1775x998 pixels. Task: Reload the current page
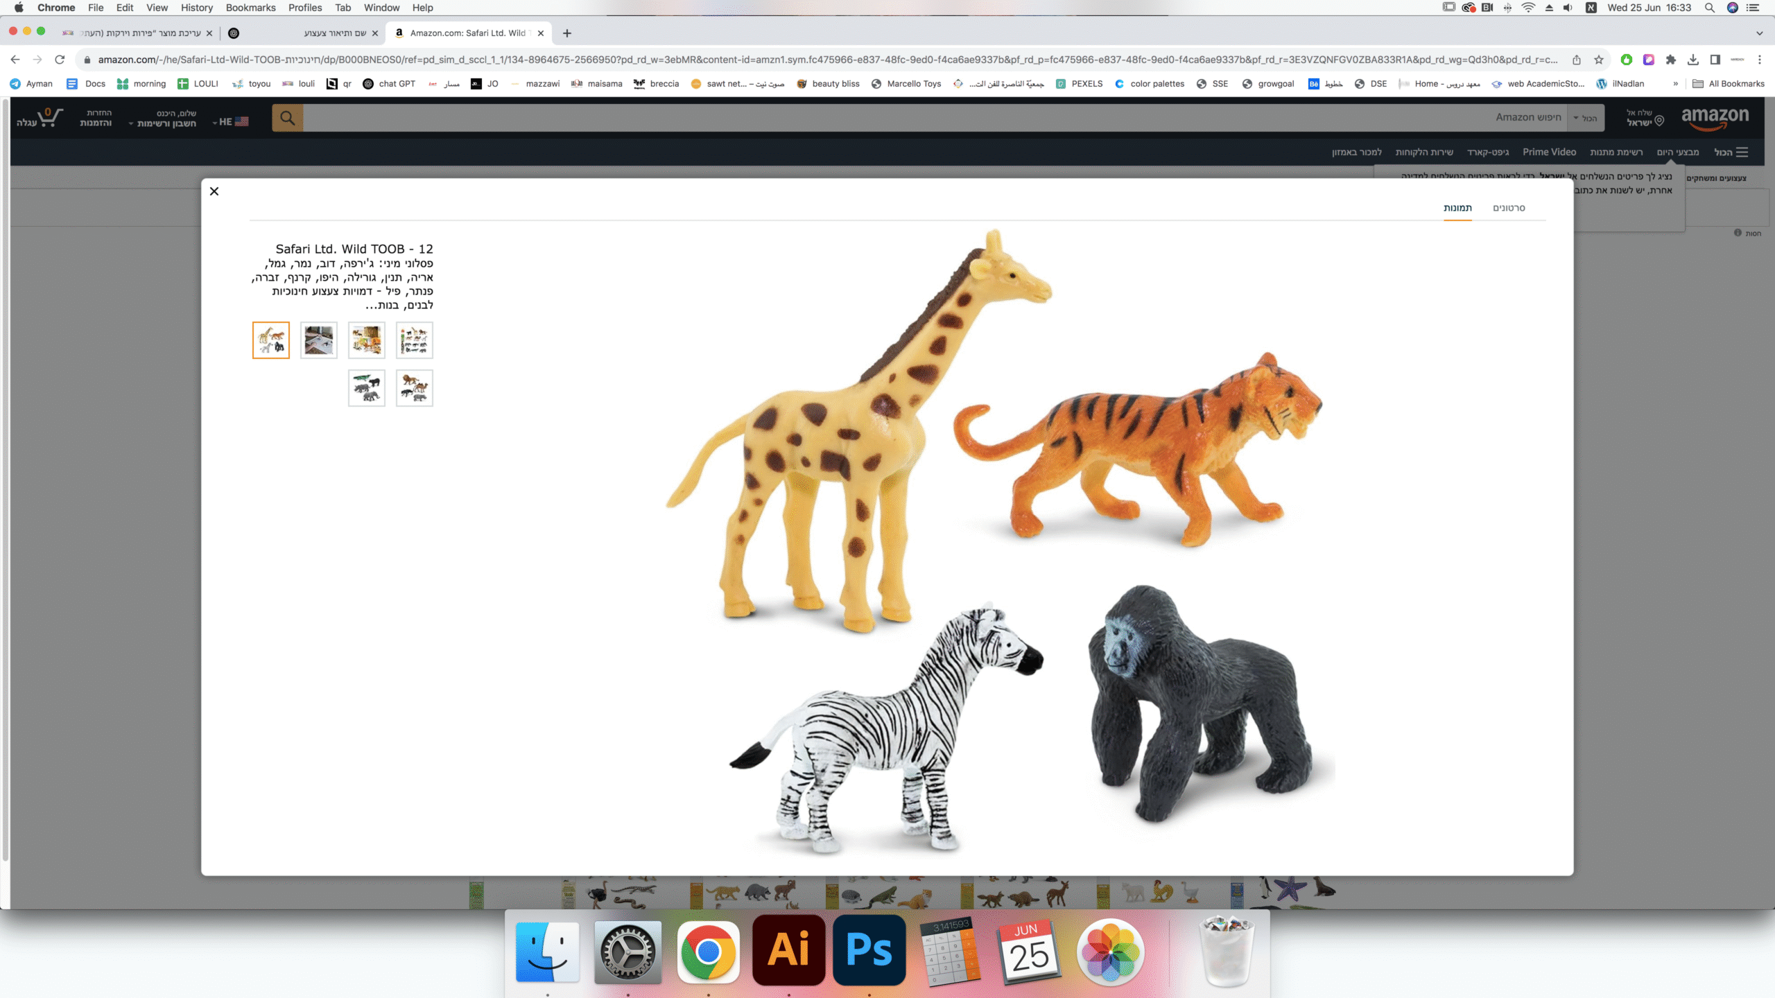60,60
